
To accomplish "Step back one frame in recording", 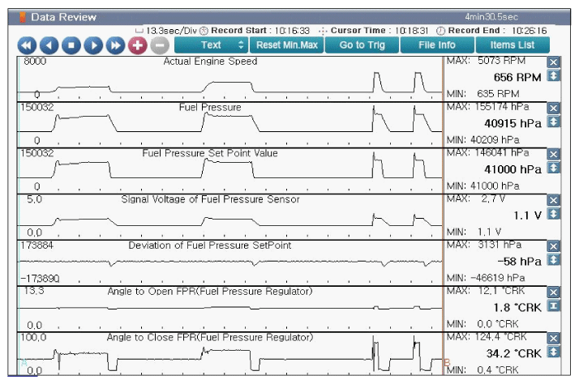I will [49, 45].
